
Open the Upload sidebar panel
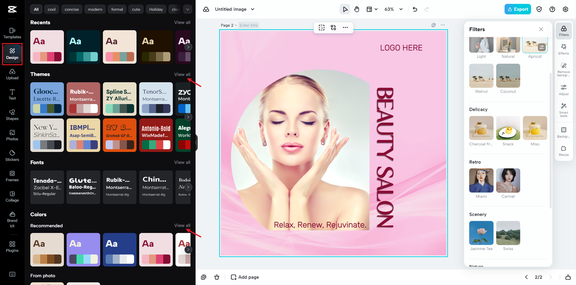12,74
